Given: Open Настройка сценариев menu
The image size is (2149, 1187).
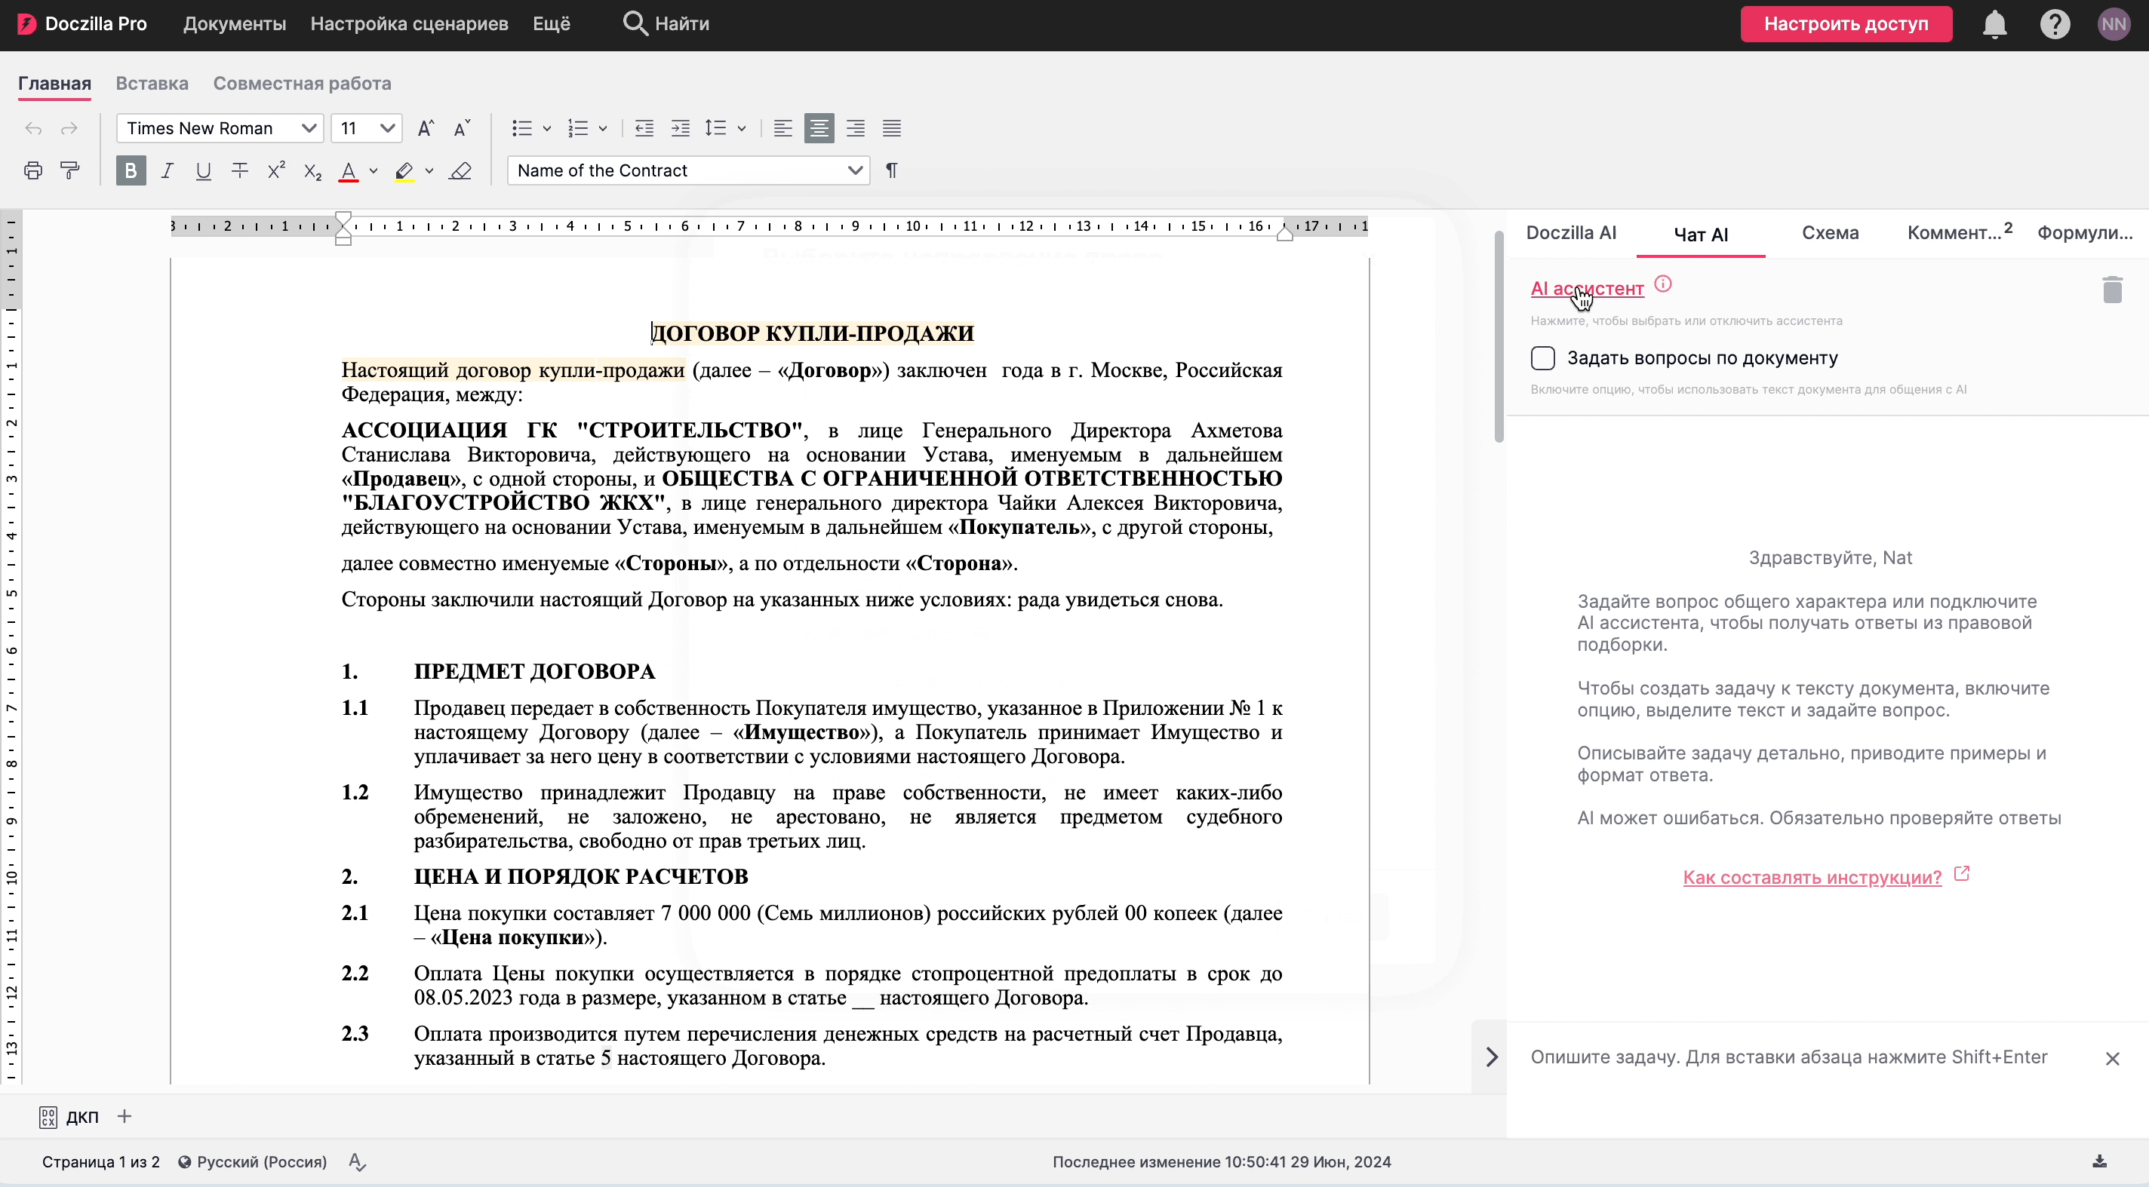Looking at the screenshot, I should pyautogui.click(x=410, y=24).
